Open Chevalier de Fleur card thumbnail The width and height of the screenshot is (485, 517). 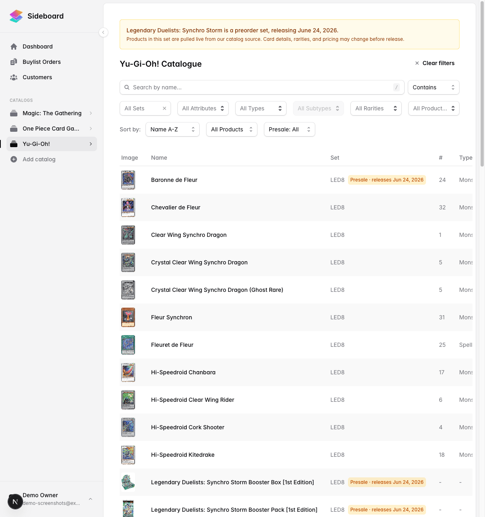pos(128,207)
